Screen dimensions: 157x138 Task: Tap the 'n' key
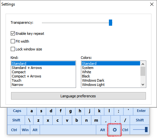click(86, 120)
